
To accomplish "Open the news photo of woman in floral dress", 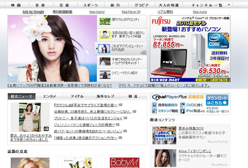I will [30, 117].
